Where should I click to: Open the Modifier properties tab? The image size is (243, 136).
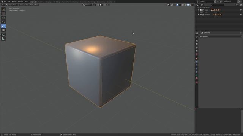[197, 62]
